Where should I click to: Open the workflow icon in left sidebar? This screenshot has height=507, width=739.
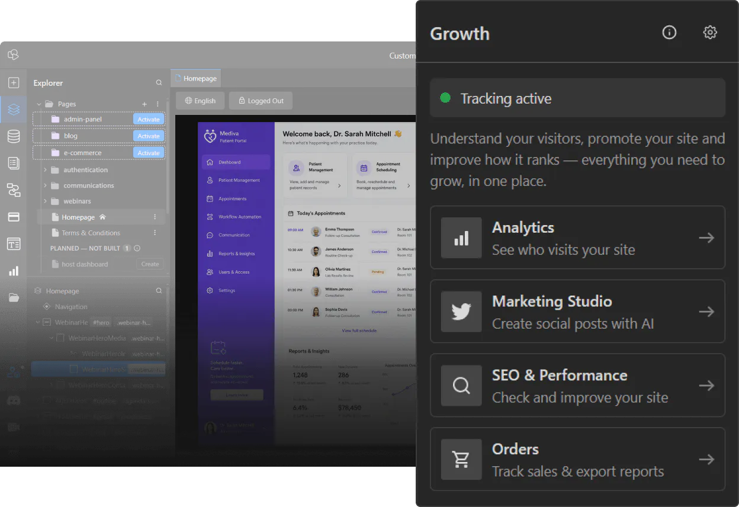(14, 190)
